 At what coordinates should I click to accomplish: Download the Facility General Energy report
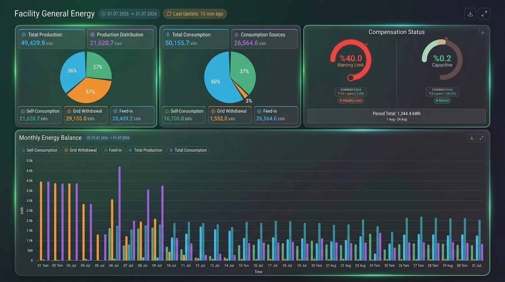[x=470, y=14]
